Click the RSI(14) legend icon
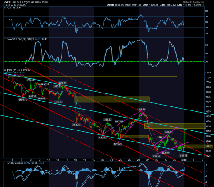 5,8
